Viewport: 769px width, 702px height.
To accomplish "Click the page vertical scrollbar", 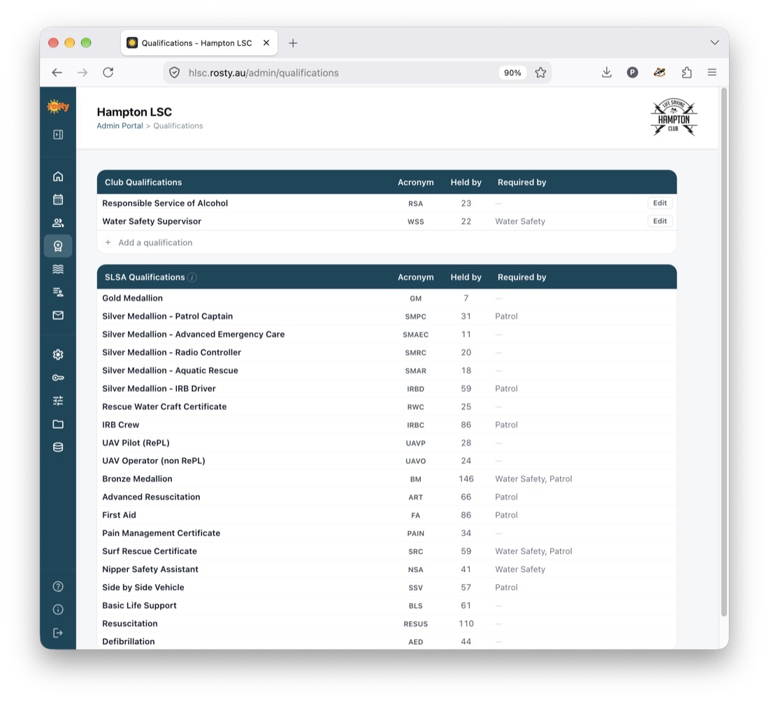I will point(724,352).
